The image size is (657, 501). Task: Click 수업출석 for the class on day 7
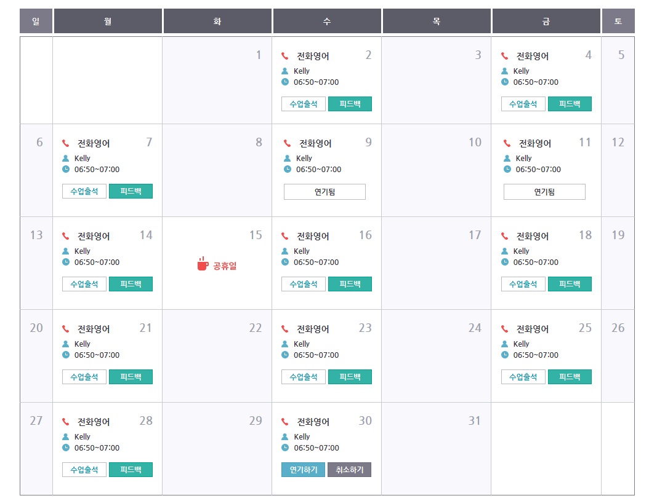pyautogui.click(x=84, y=191)
